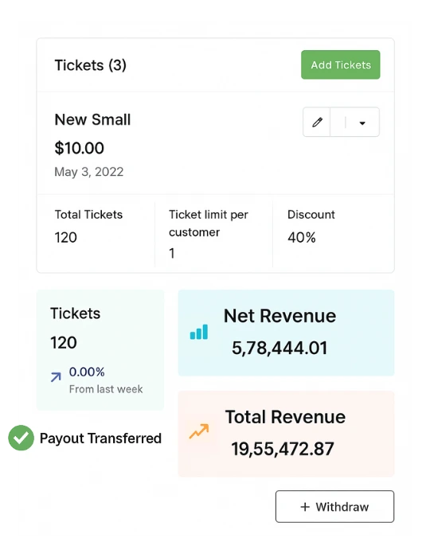
Task: Click the green Payout Transferred checkmark
Action: click(x=21, y=438)
